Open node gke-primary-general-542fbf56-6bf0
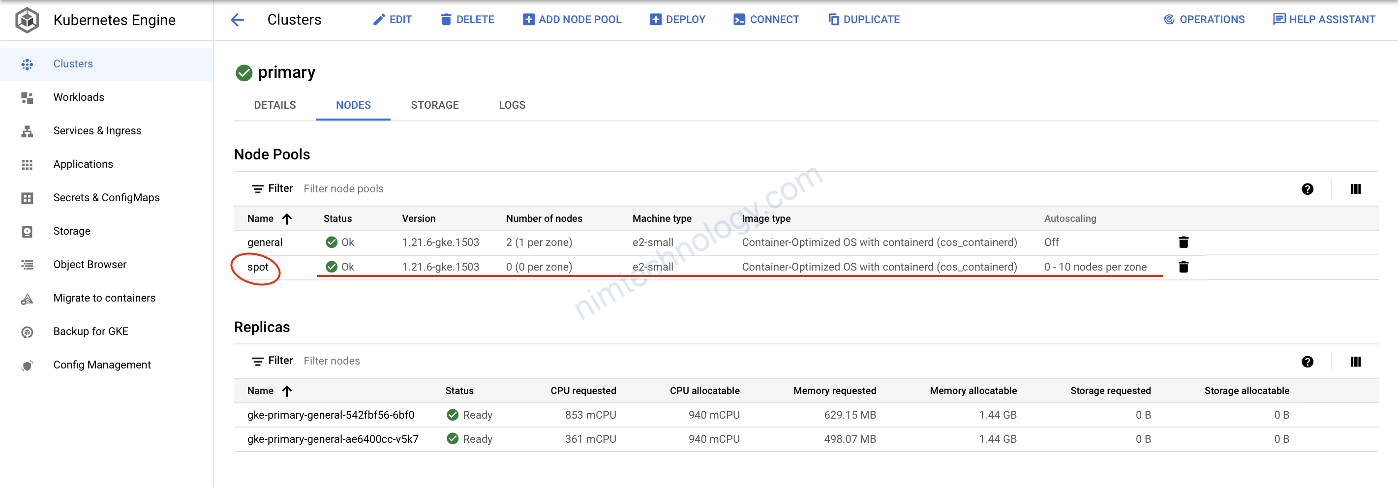This screenshot has height=487, width=1398. (331, 415)
